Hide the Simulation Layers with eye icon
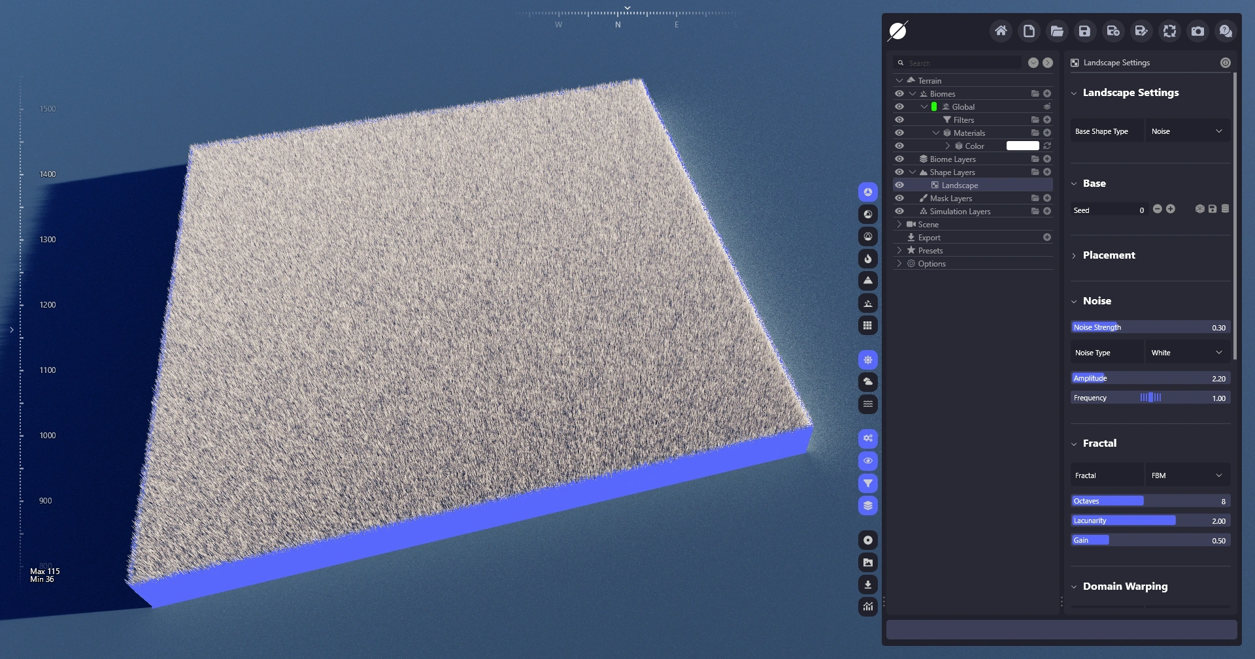Viewport: 1255px width, 659px height. (899, 211)
